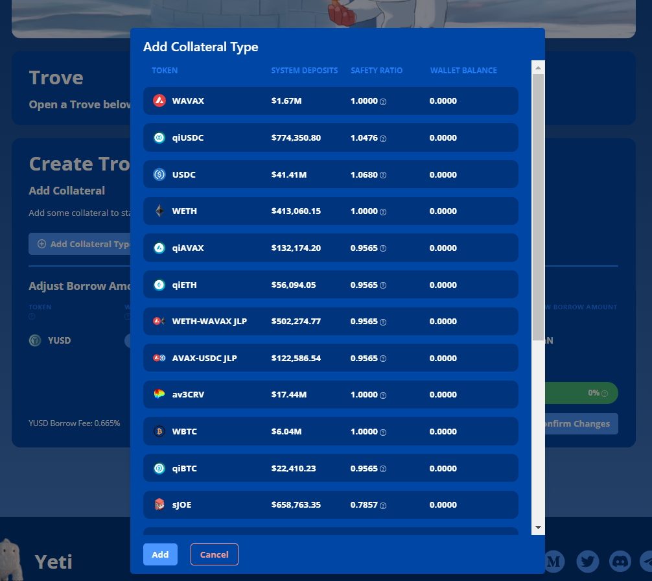Click the av3CRV rainbow icon
652x581 pixels.
click(x=159, y=394)
